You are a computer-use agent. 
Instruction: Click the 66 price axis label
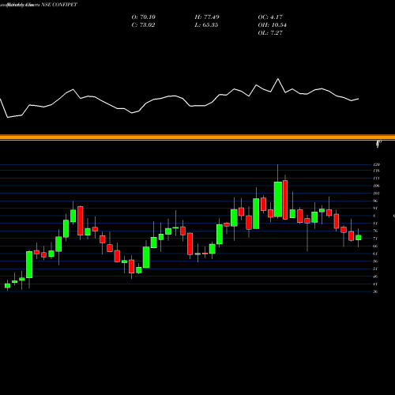coord(375,246)
